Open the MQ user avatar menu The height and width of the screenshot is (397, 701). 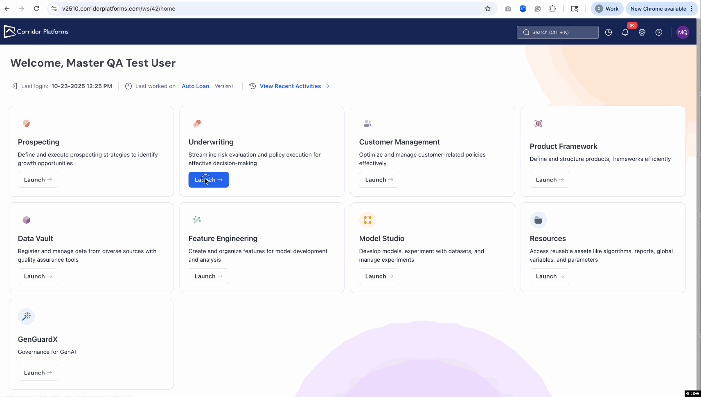683,33
